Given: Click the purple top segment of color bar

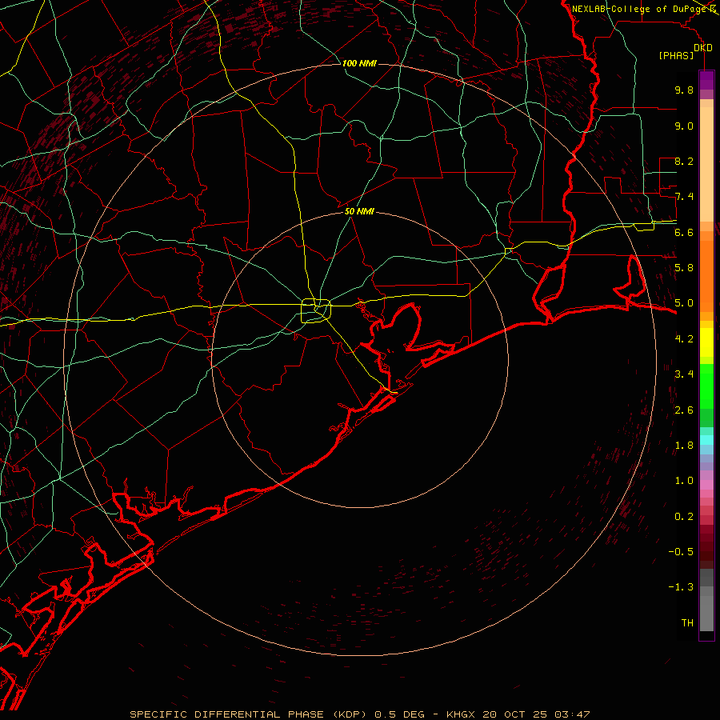Looking at the screenshot, I should click(x=706, y=80).
